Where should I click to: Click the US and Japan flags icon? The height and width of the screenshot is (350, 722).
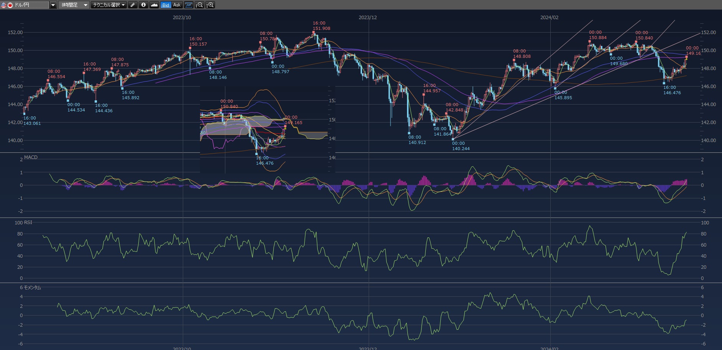click(7, 5)
